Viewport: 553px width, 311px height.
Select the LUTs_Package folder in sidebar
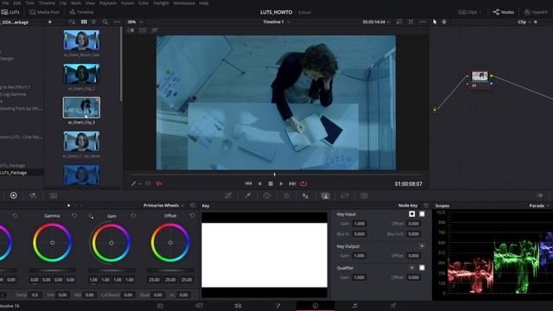pos(21,173)
